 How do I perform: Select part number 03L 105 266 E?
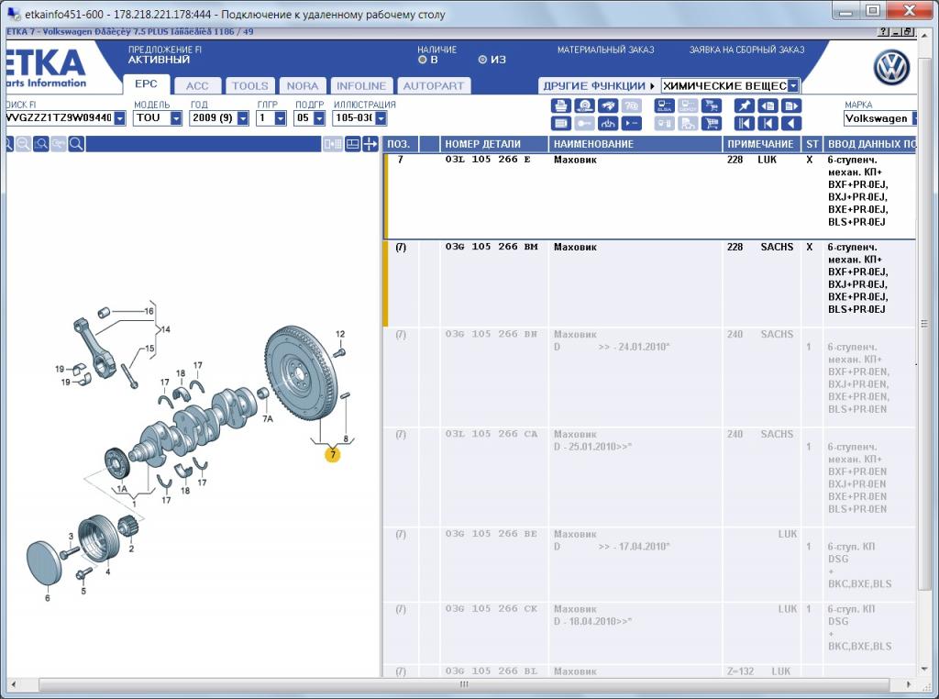488,160
